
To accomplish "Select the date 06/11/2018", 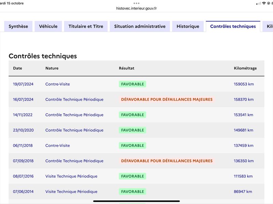I will pyautogui.click(x=23, y=146).
